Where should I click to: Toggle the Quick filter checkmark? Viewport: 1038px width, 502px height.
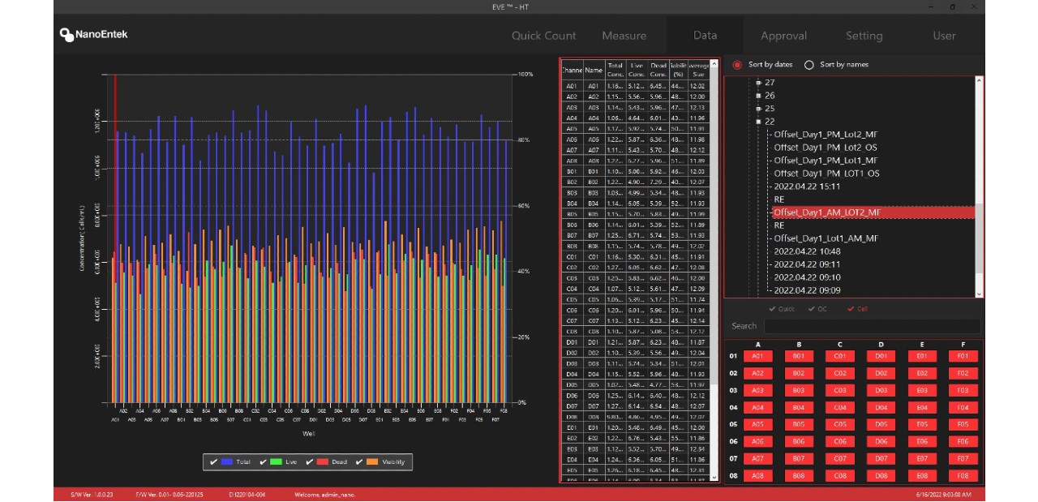[773, 309]
